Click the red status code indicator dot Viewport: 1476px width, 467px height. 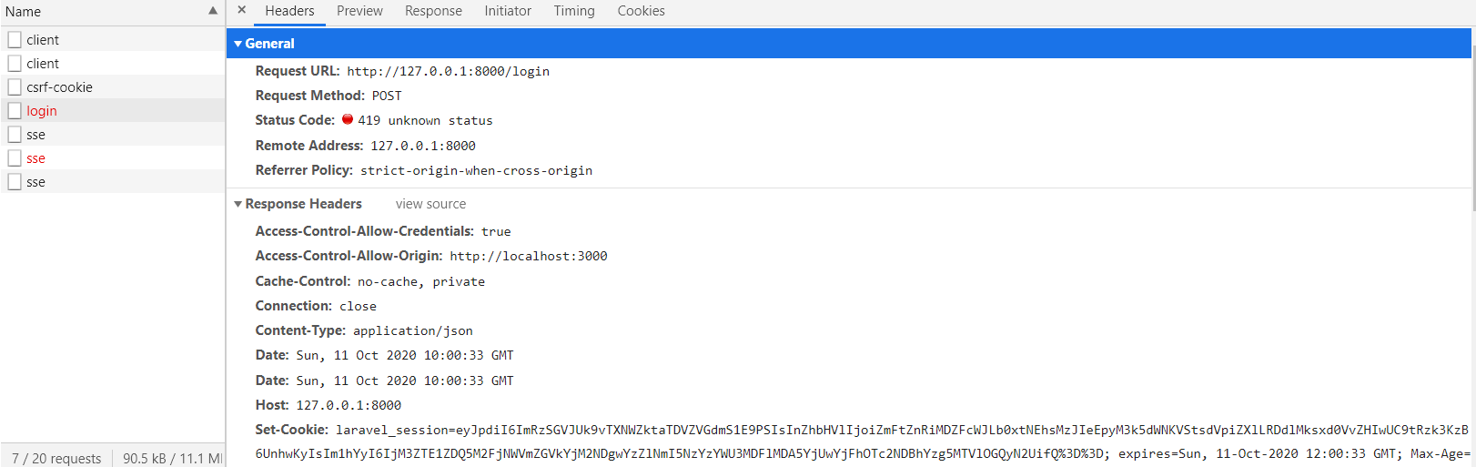click(x=348, y=119)
